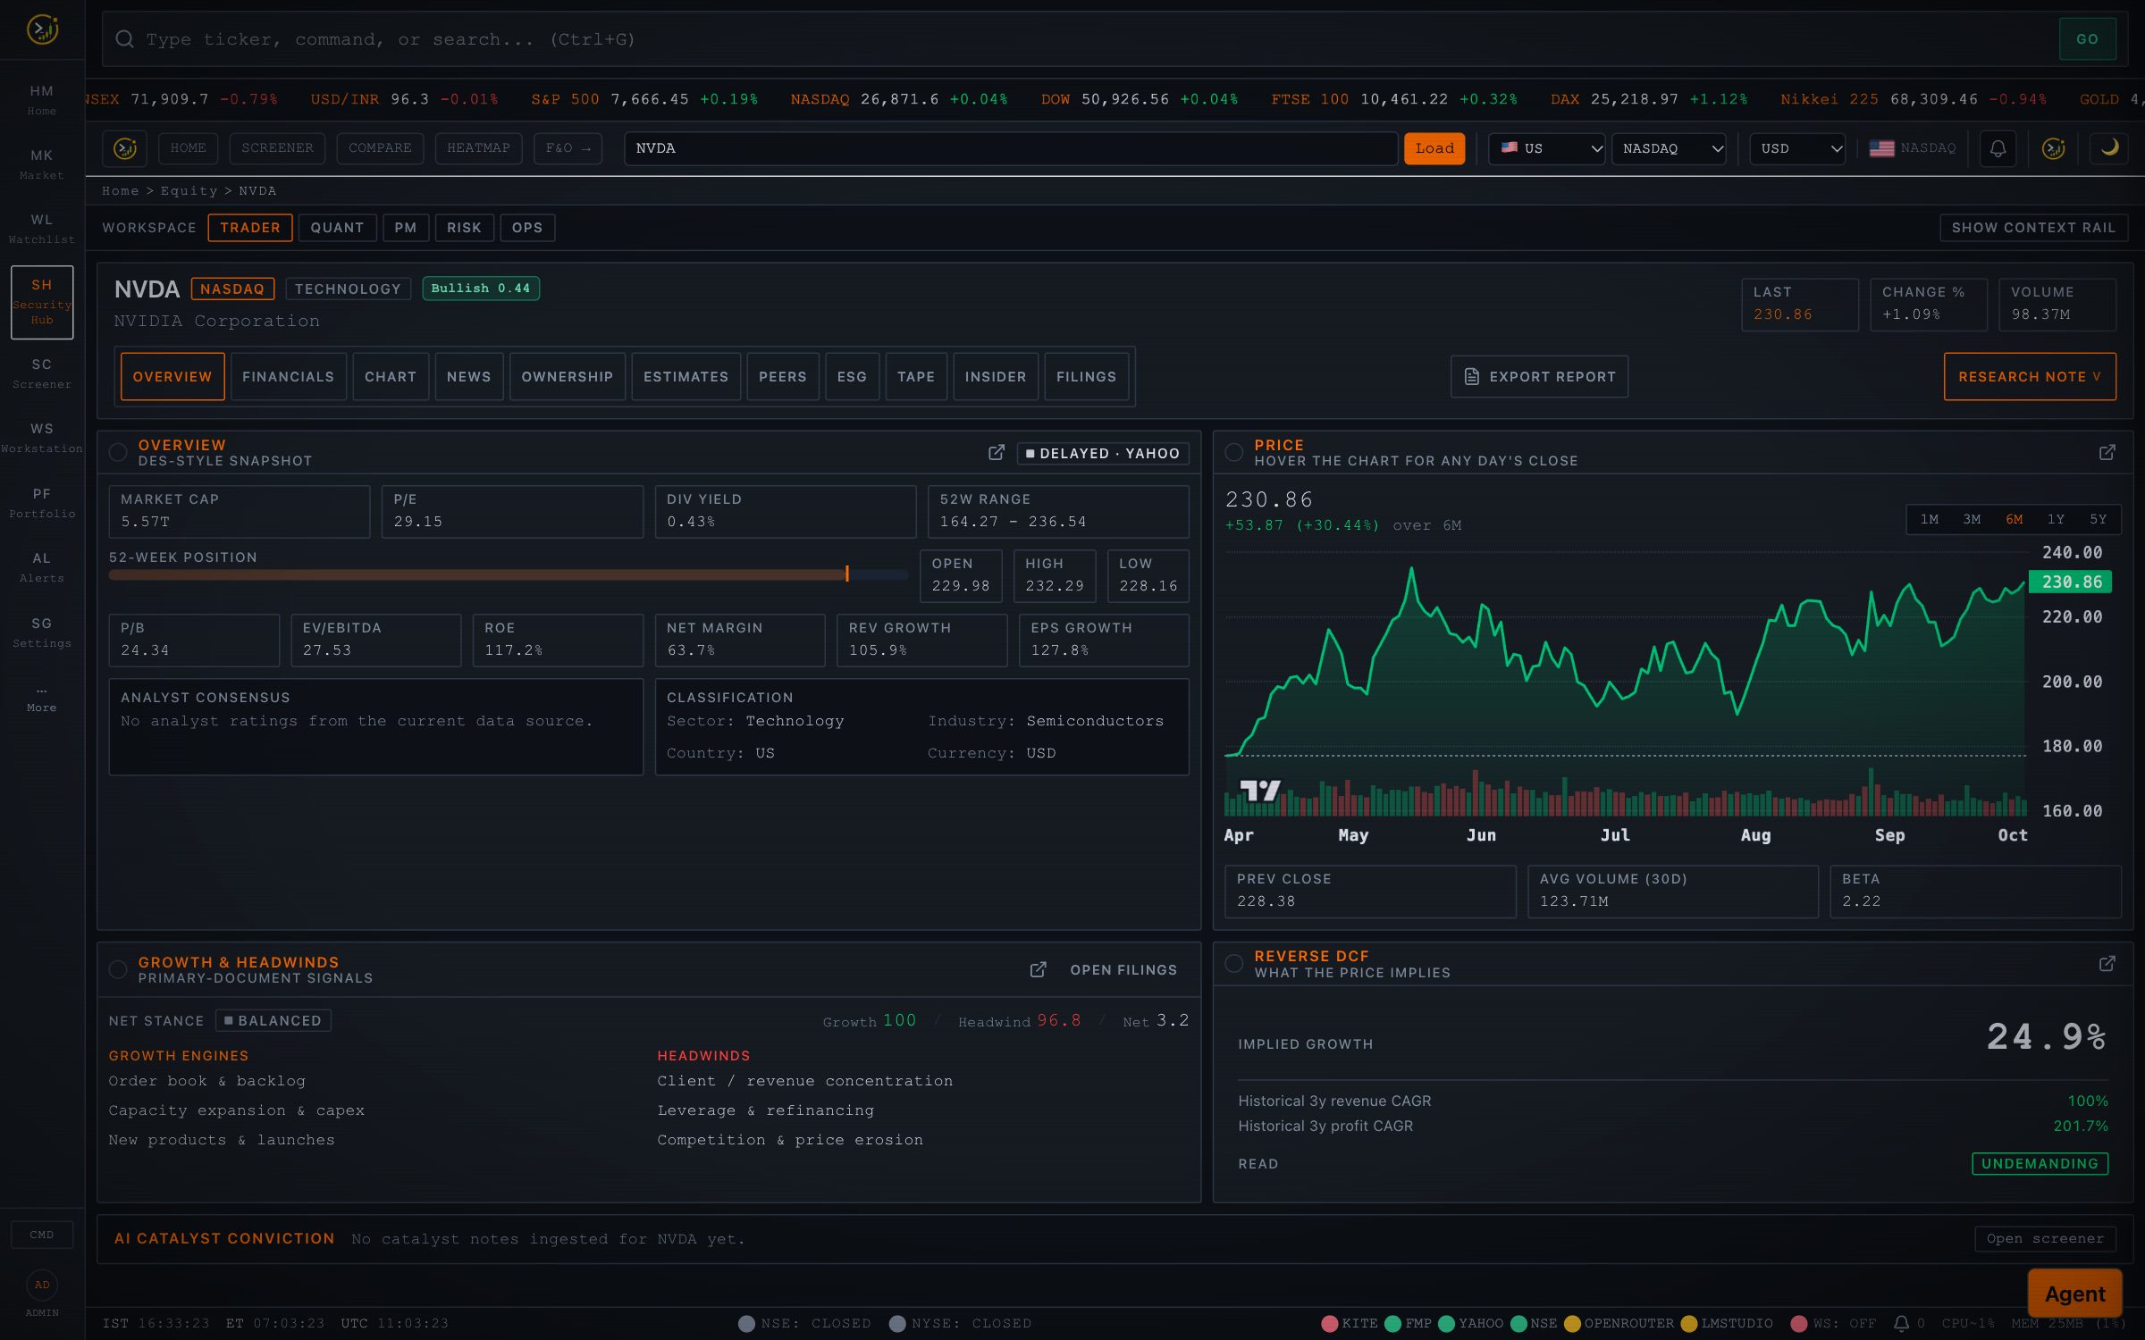This screenshot has width=2145, height=1340.
Task: Open Watchlist from the sidebar
Action: coord(42,229)
